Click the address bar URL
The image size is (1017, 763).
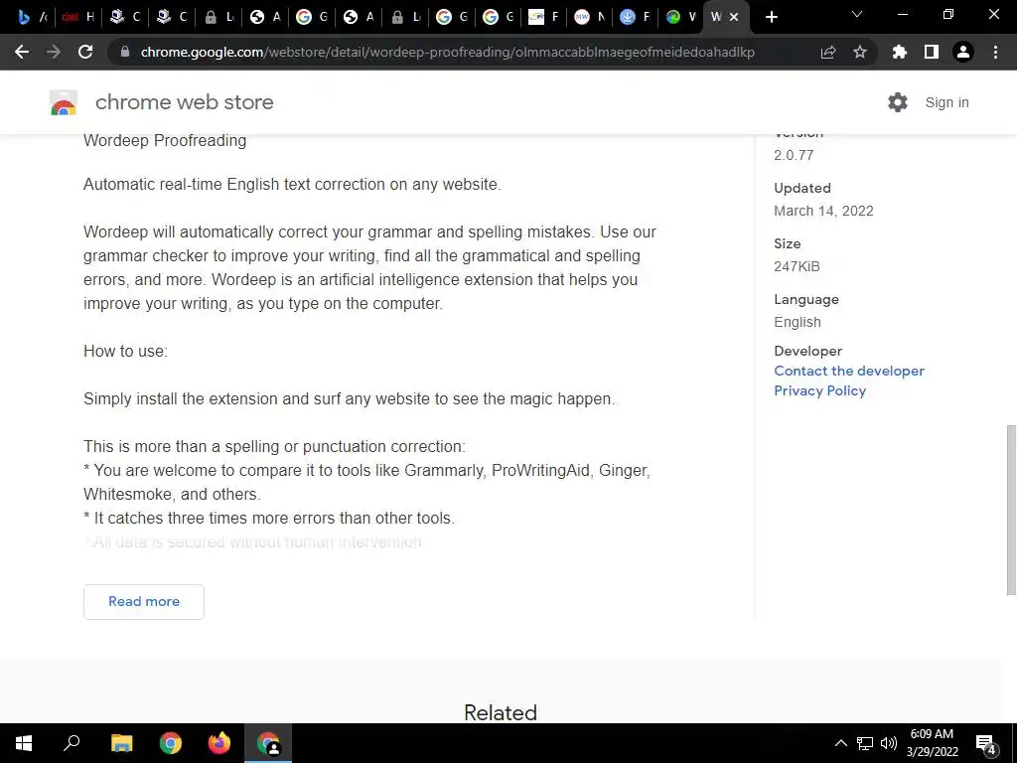coord(448,52)
